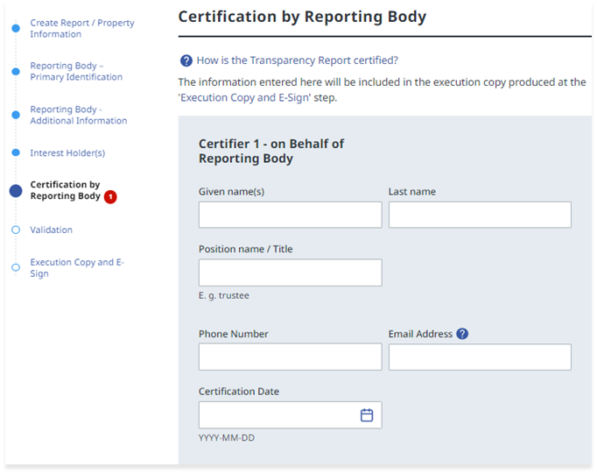Click the Email Address help question icon
This screenshot has height=474, width=597.
point(462,334)
